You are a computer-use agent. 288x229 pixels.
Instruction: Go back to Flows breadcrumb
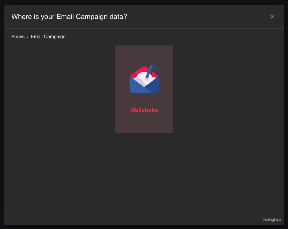click(x=18, y=37)
